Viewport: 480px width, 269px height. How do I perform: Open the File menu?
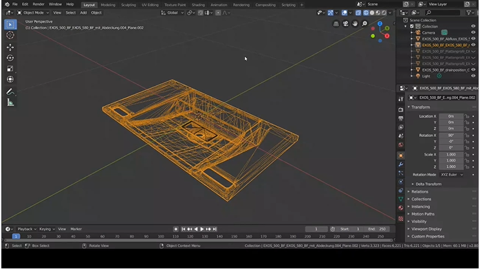pos(14,4)
